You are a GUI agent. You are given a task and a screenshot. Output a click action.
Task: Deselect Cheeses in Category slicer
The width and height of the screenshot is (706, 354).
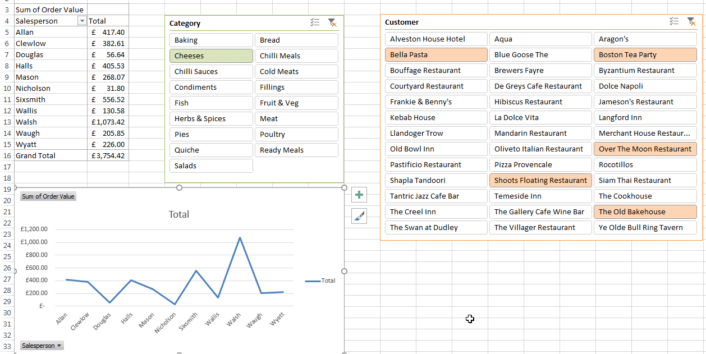[x=211, y=56]
